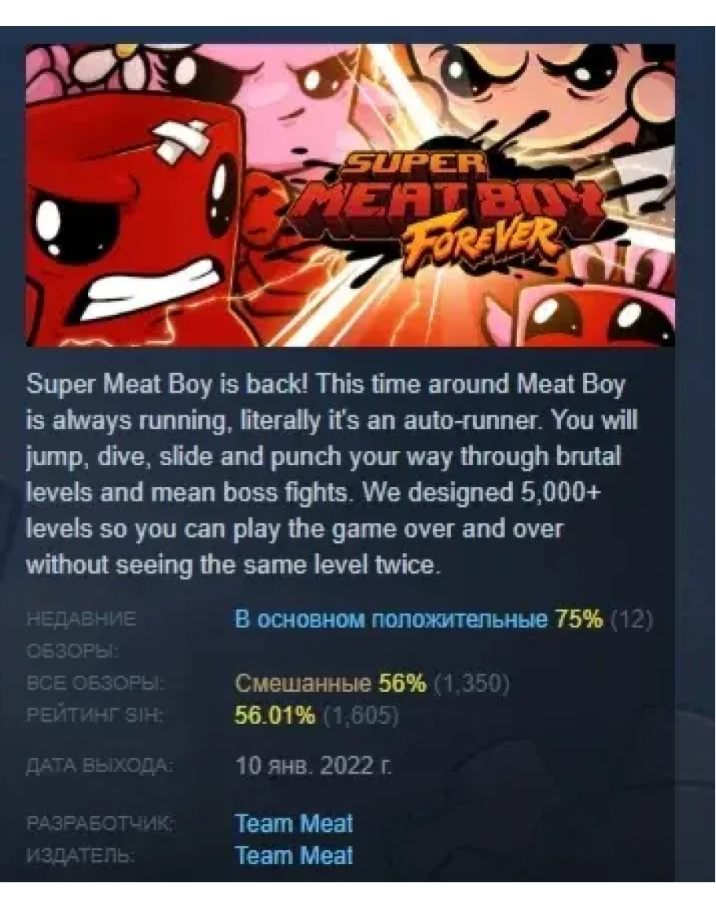Click the 'Все обзоры' label
Screen dimensions: 716x909
coord(96,684)
